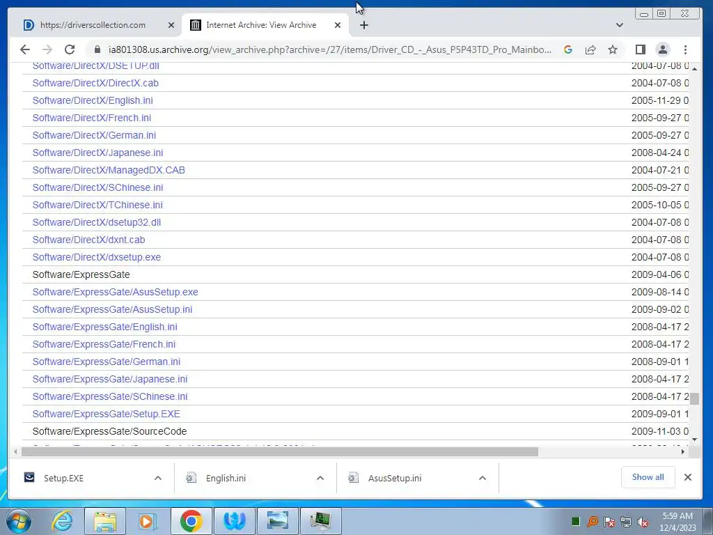The image size is (713, 535).
Task: Open Software/DirectX/dsetup32.dll link
Action: pyautogui.click(x=97, y=222)
